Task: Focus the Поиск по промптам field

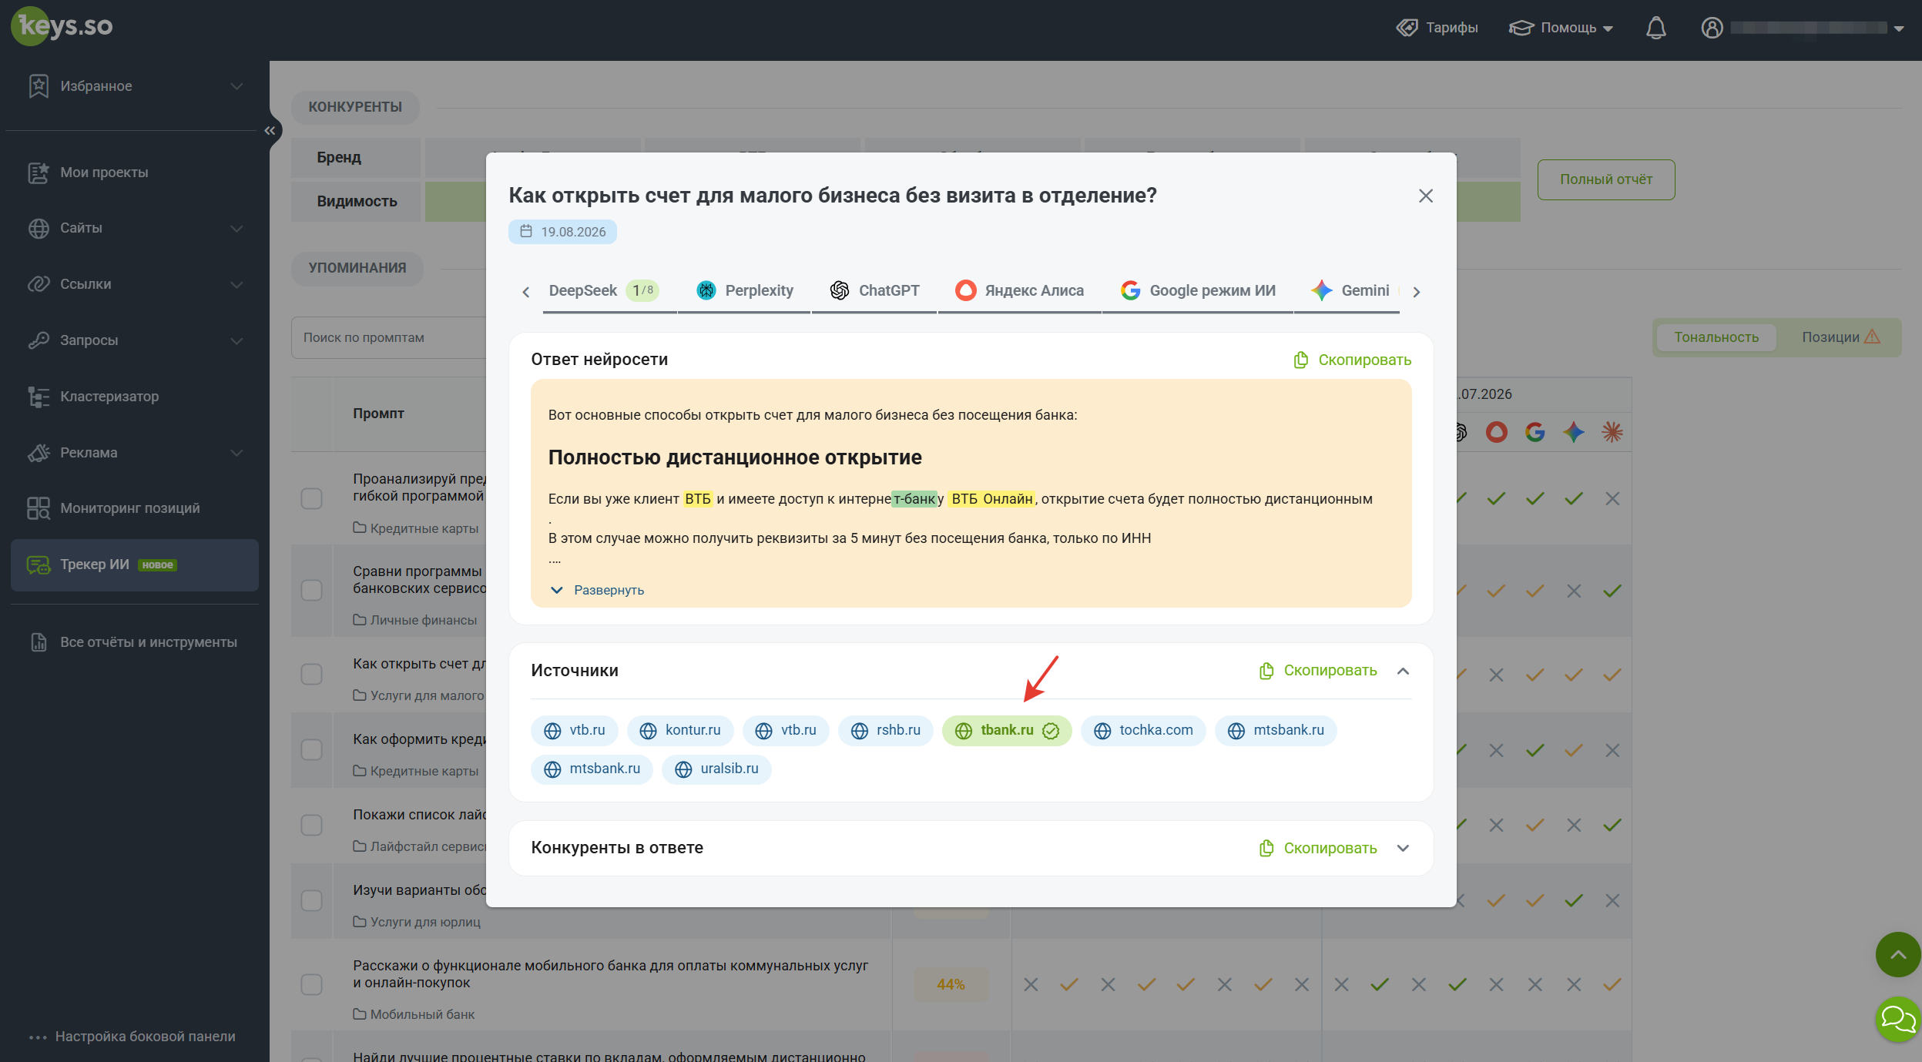Action: [389, 337]
